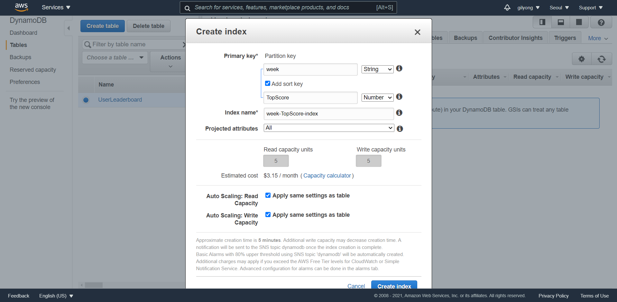Image resolution: width=617 pixels, height=302 pixels.
Task: Open table settings gear icon
Action: coord(582,59)
